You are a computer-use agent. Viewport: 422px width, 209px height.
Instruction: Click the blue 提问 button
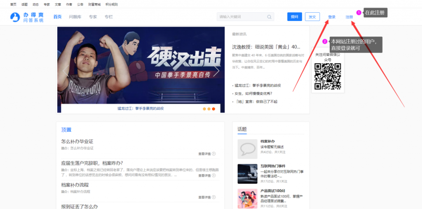click(x=294, y=17)
